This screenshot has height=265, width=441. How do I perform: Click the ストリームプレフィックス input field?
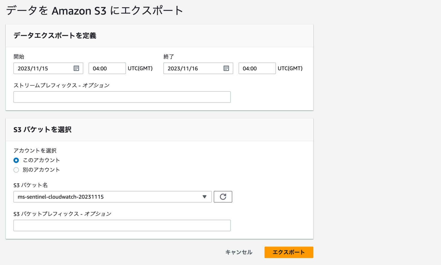[x=122, y=97]
